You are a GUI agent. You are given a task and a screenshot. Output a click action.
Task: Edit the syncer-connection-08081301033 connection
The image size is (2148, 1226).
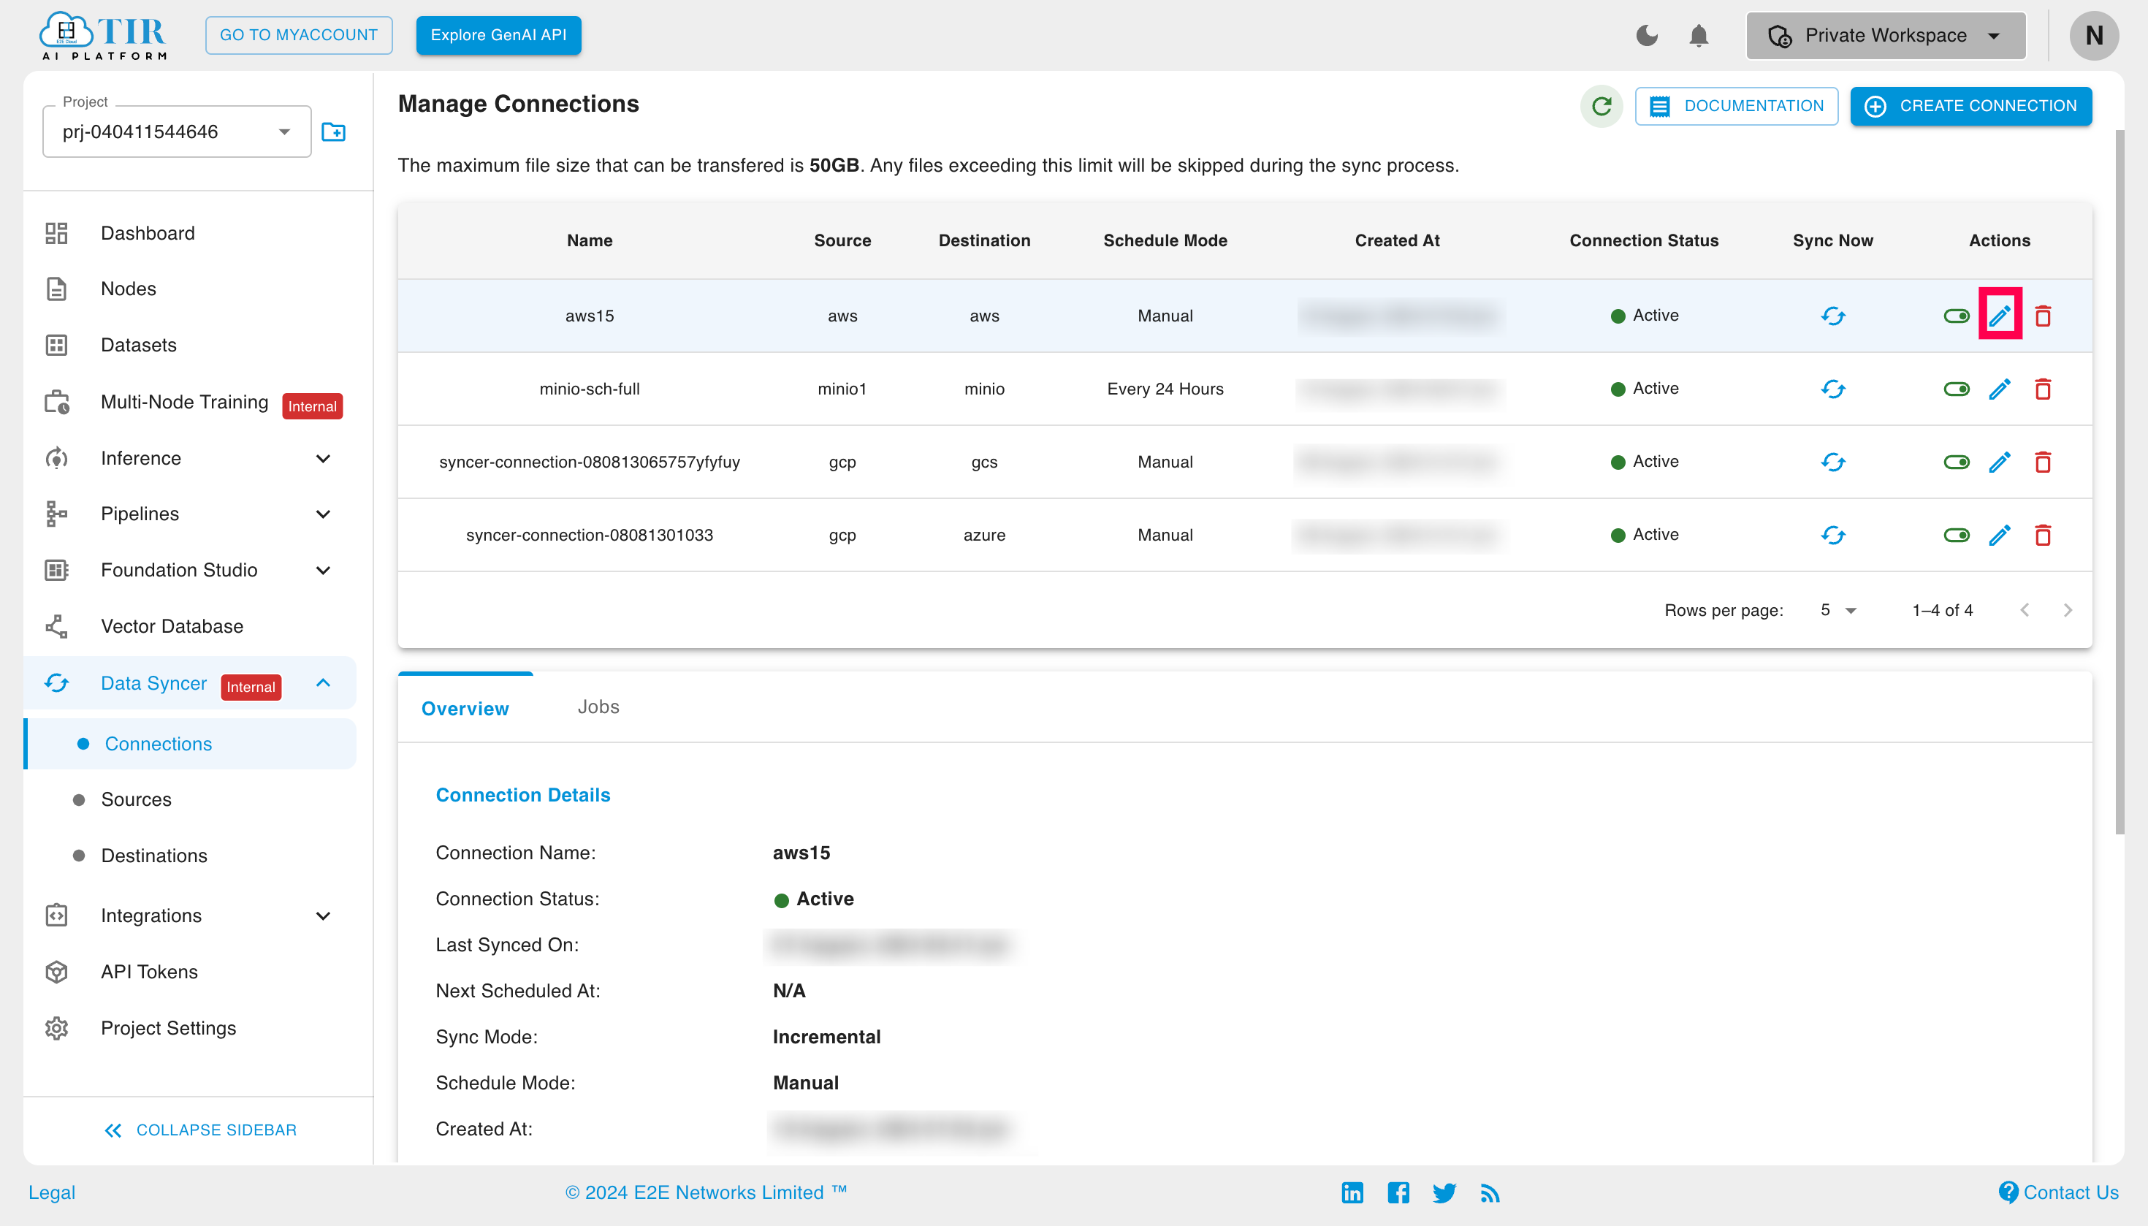click(x=2000, y=535)
